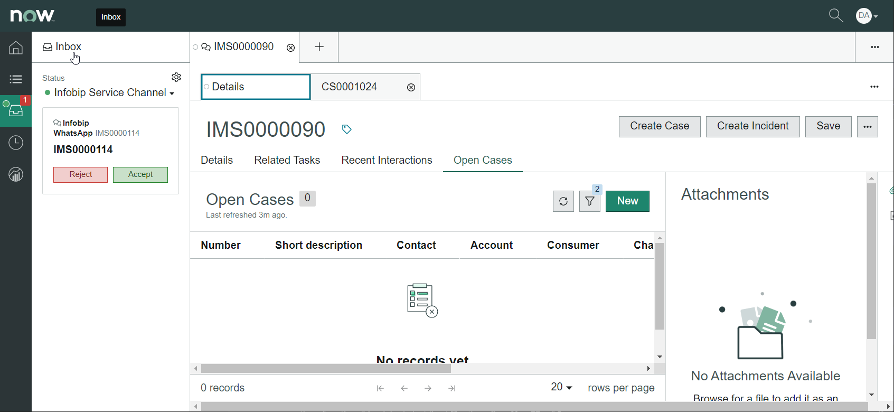
Task: Open the analytics chart icon in sidebar
Action: (x=16, y=174)
